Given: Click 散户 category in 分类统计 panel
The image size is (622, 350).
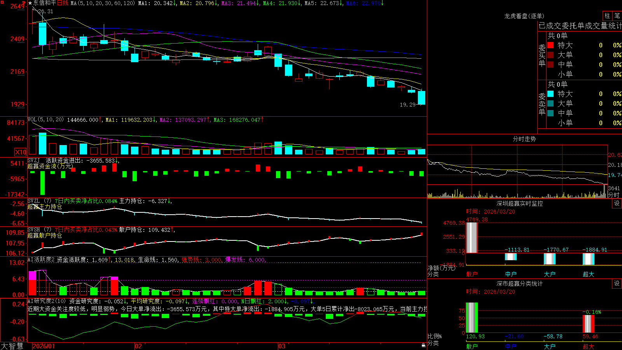Looking at the screenshot, I should click(x=472, y=346).
